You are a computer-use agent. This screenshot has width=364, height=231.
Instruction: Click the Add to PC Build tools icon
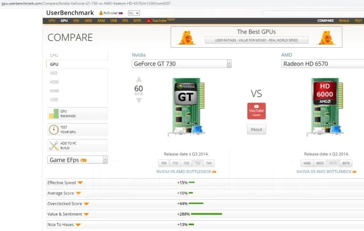point(53,146)
